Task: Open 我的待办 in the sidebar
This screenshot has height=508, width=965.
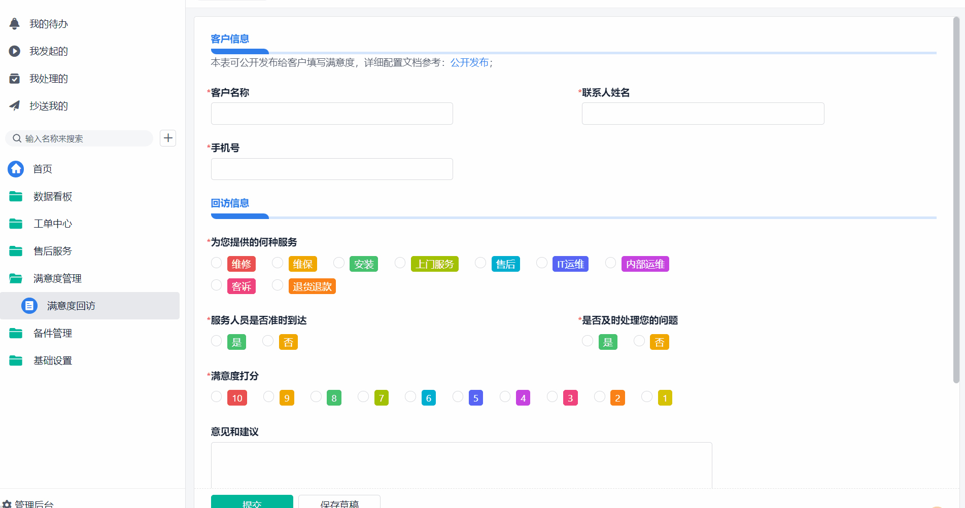Action: click(x=49, y=24)
